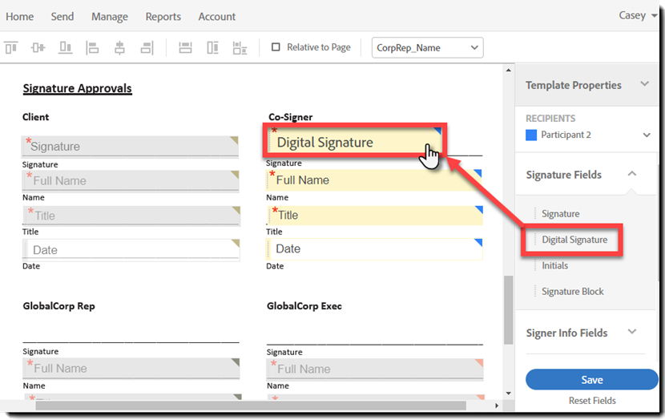Open the Reports menu
The width and height of the screenshot is (665, 420).
pyautogui.click(x=163, y=16)
